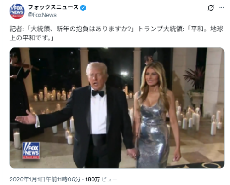Click the couple's held hands in video

point(132,153)
